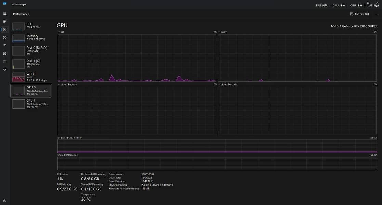Click the shared memory value 0.1/15.6 GB
The image size is (382, 205).
91,189
